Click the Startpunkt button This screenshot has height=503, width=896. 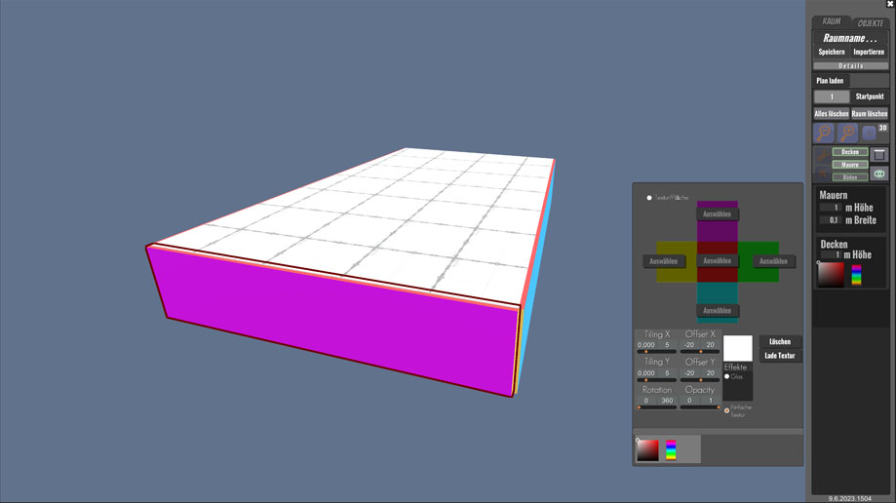coord(870,97)
